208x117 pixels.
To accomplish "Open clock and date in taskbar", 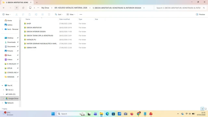I will tap(201, 114).
